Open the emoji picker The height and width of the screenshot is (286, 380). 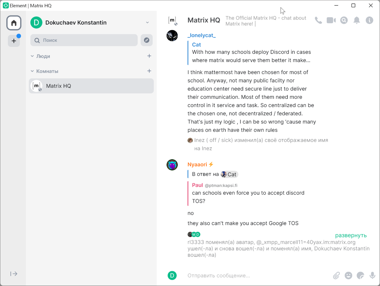point(348,276)
